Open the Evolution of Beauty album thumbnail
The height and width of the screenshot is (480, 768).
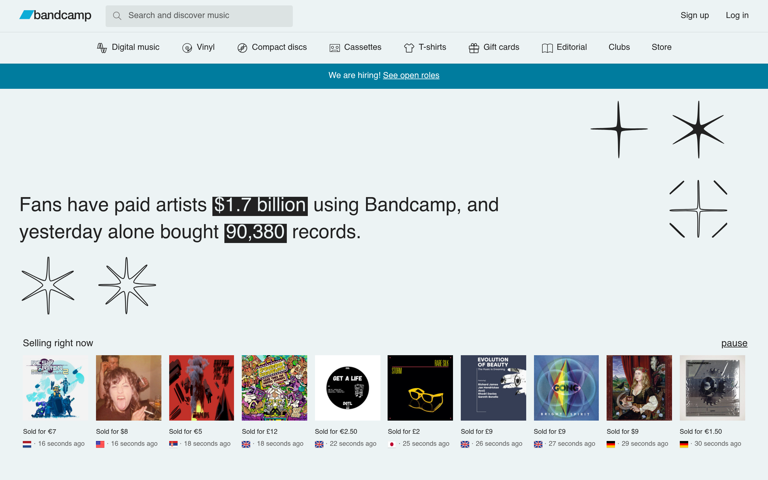(x=493, y=388)
